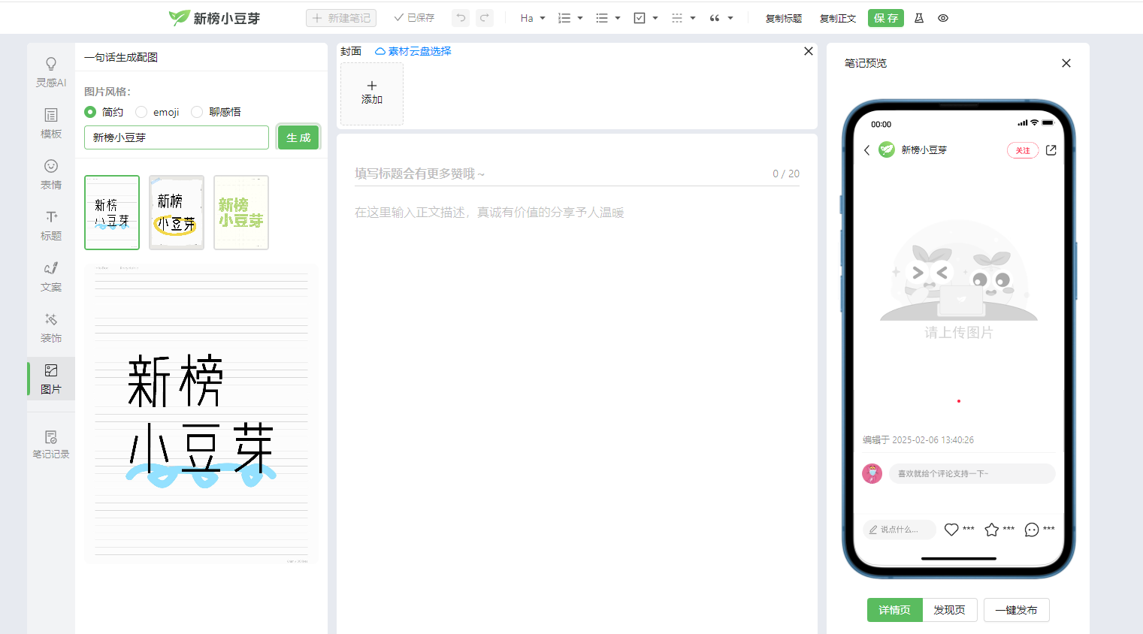1143x634 pixels.
Task: Click the green 生成 generate button
Action: point(298,137)
